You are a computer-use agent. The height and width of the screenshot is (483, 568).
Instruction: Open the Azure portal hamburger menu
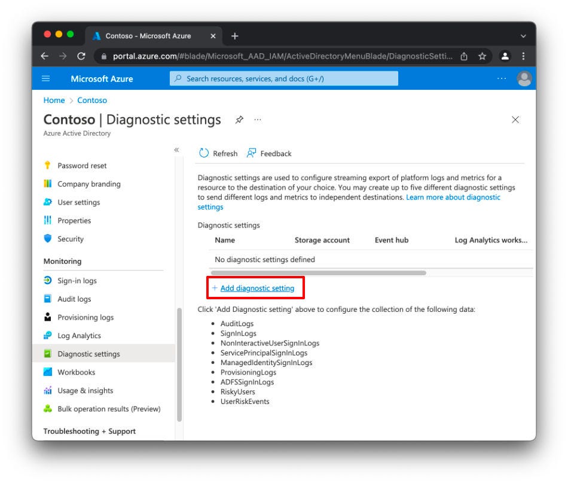pos(45,78)
